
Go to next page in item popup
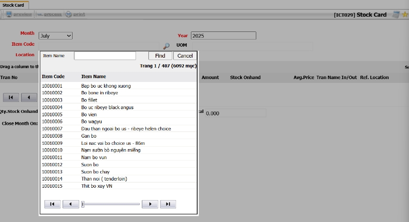pos(150,204)
